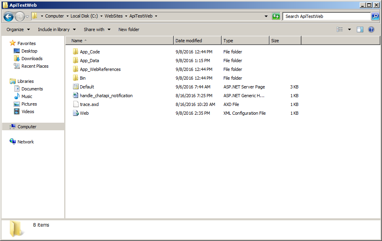Viewport: 382px width, 241px height.
Task: Click date 9/8/2016 1:15 PM cell
Action: pos(193,61)
